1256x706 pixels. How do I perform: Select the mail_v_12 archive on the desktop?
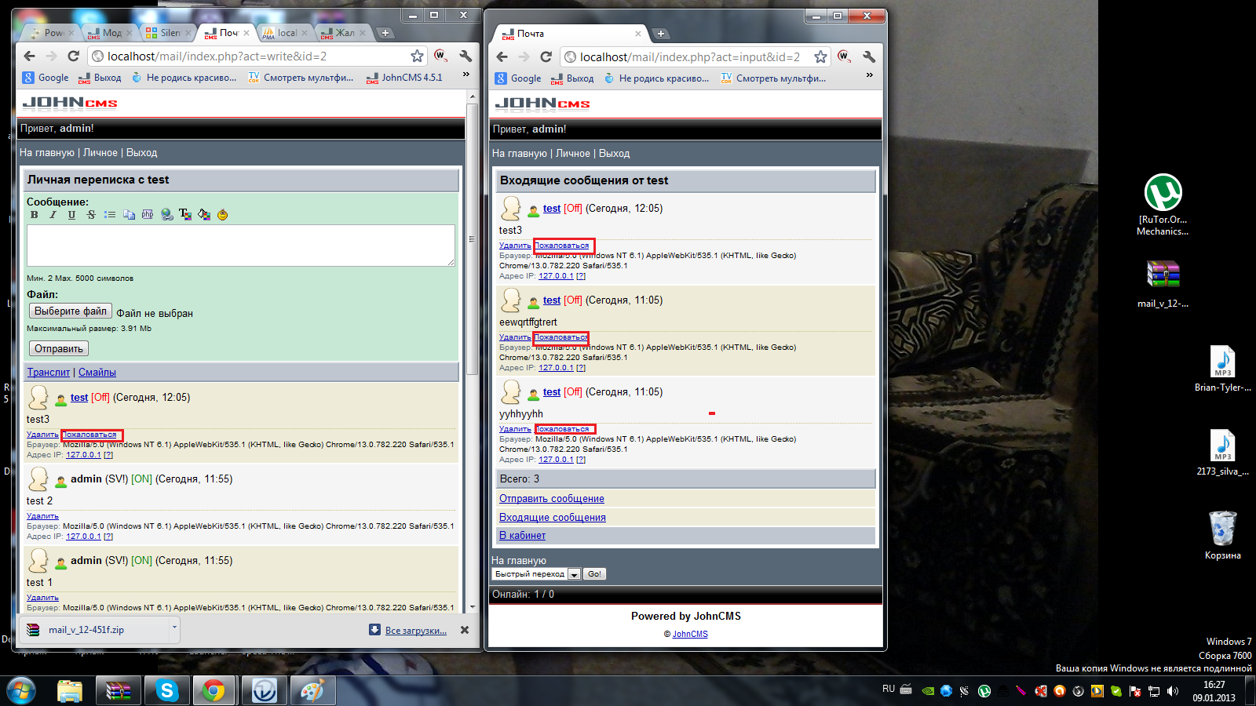click(1163, 284)
